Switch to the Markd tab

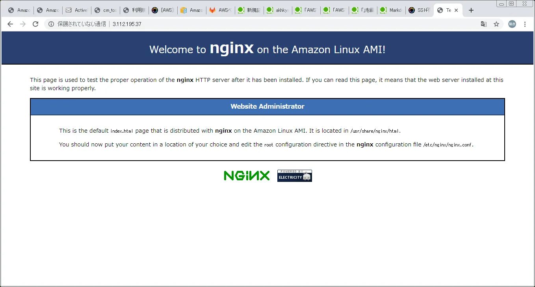[392, 10]
